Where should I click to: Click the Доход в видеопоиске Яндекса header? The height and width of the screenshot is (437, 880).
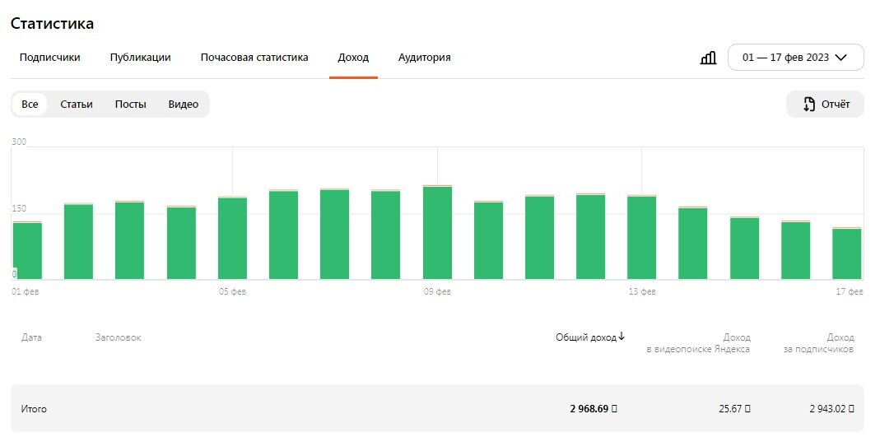click(x=698, y=343)
